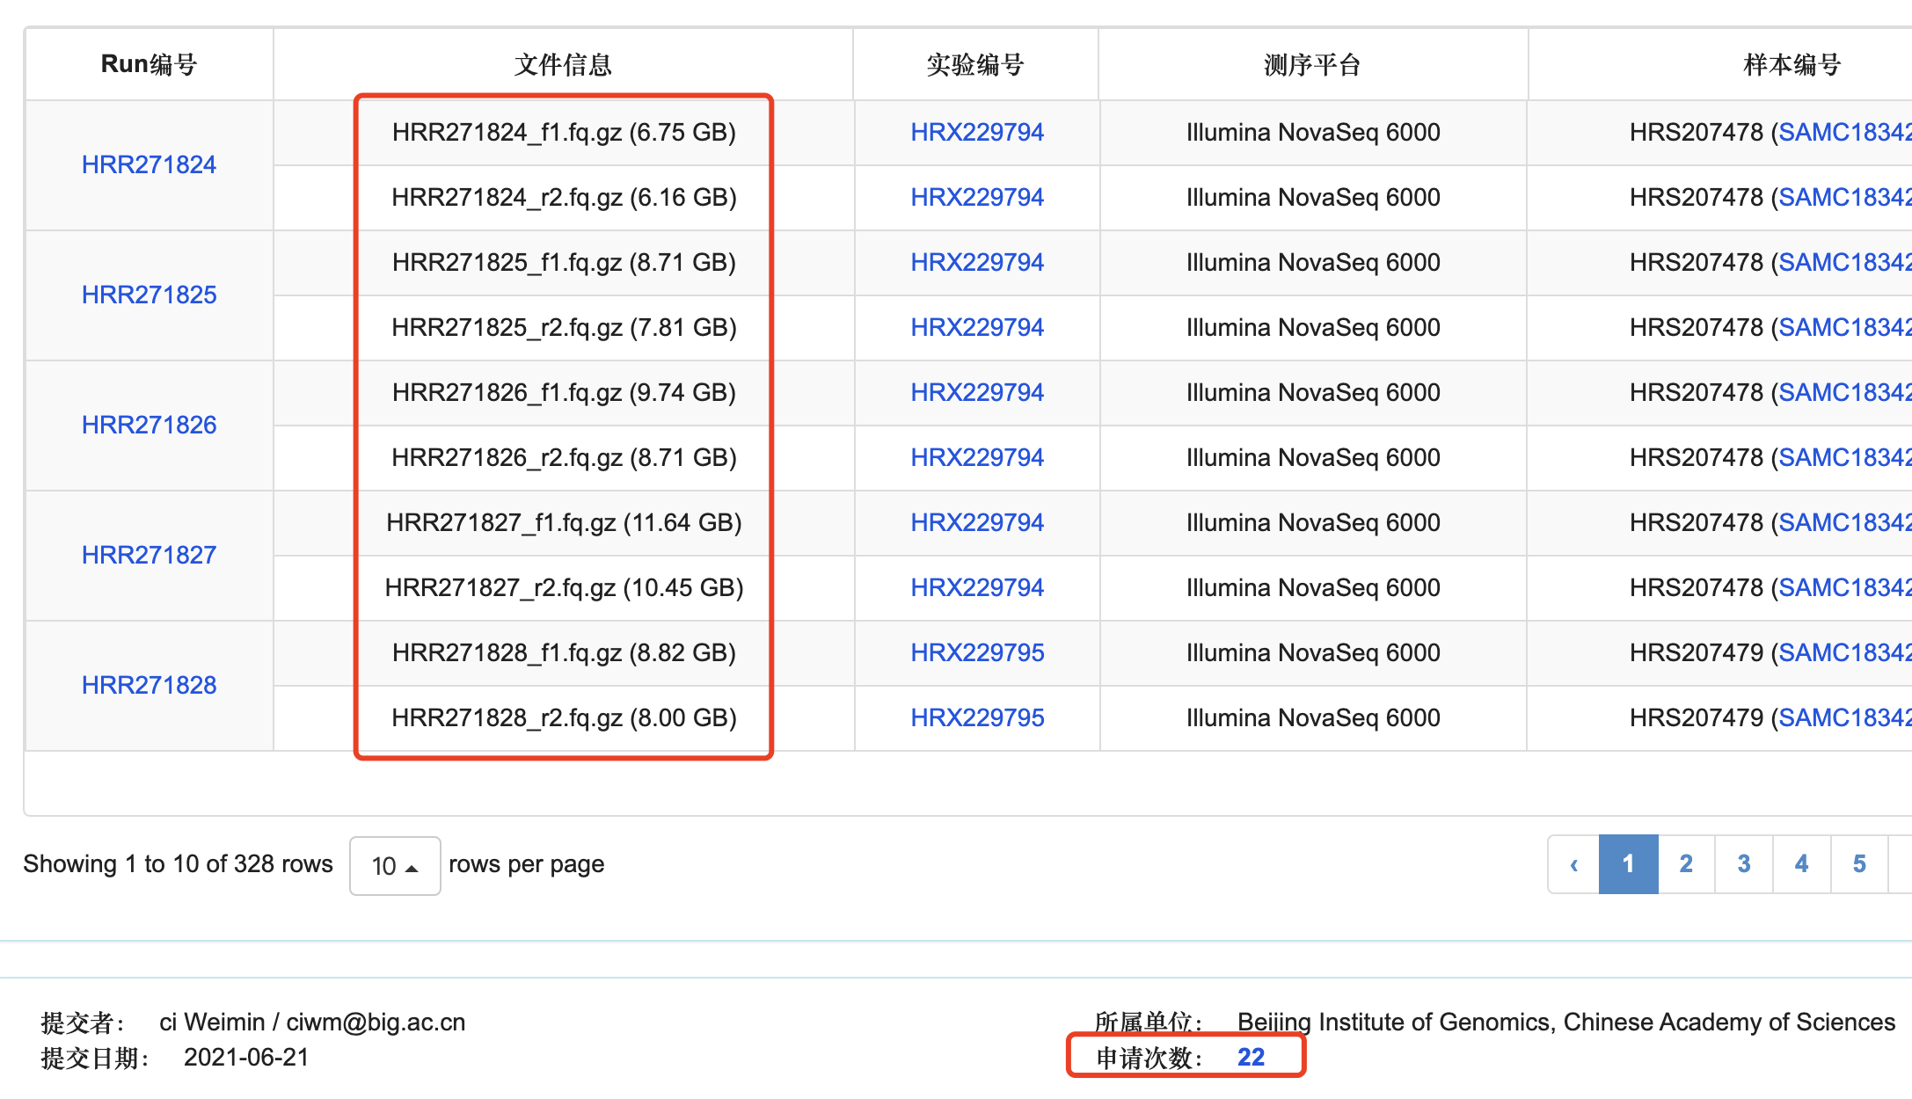
Task: Open HRX229795 link in HRR271828_r2 row
Action: click(977, 717)
